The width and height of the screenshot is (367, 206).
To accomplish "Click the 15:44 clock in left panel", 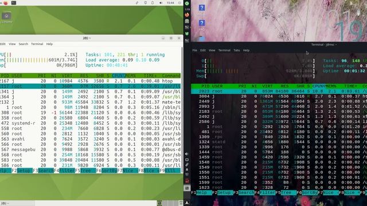I will coord(170,3).
